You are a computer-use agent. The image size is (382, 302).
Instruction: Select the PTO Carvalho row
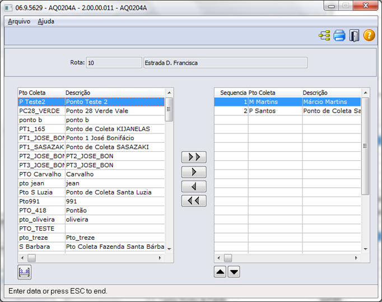[91, 174]
